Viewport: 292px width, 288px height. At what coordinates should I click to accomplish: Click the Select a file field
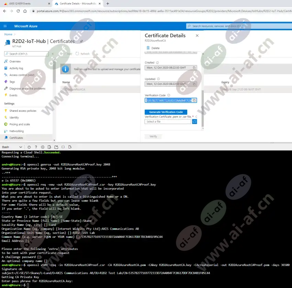168,121
